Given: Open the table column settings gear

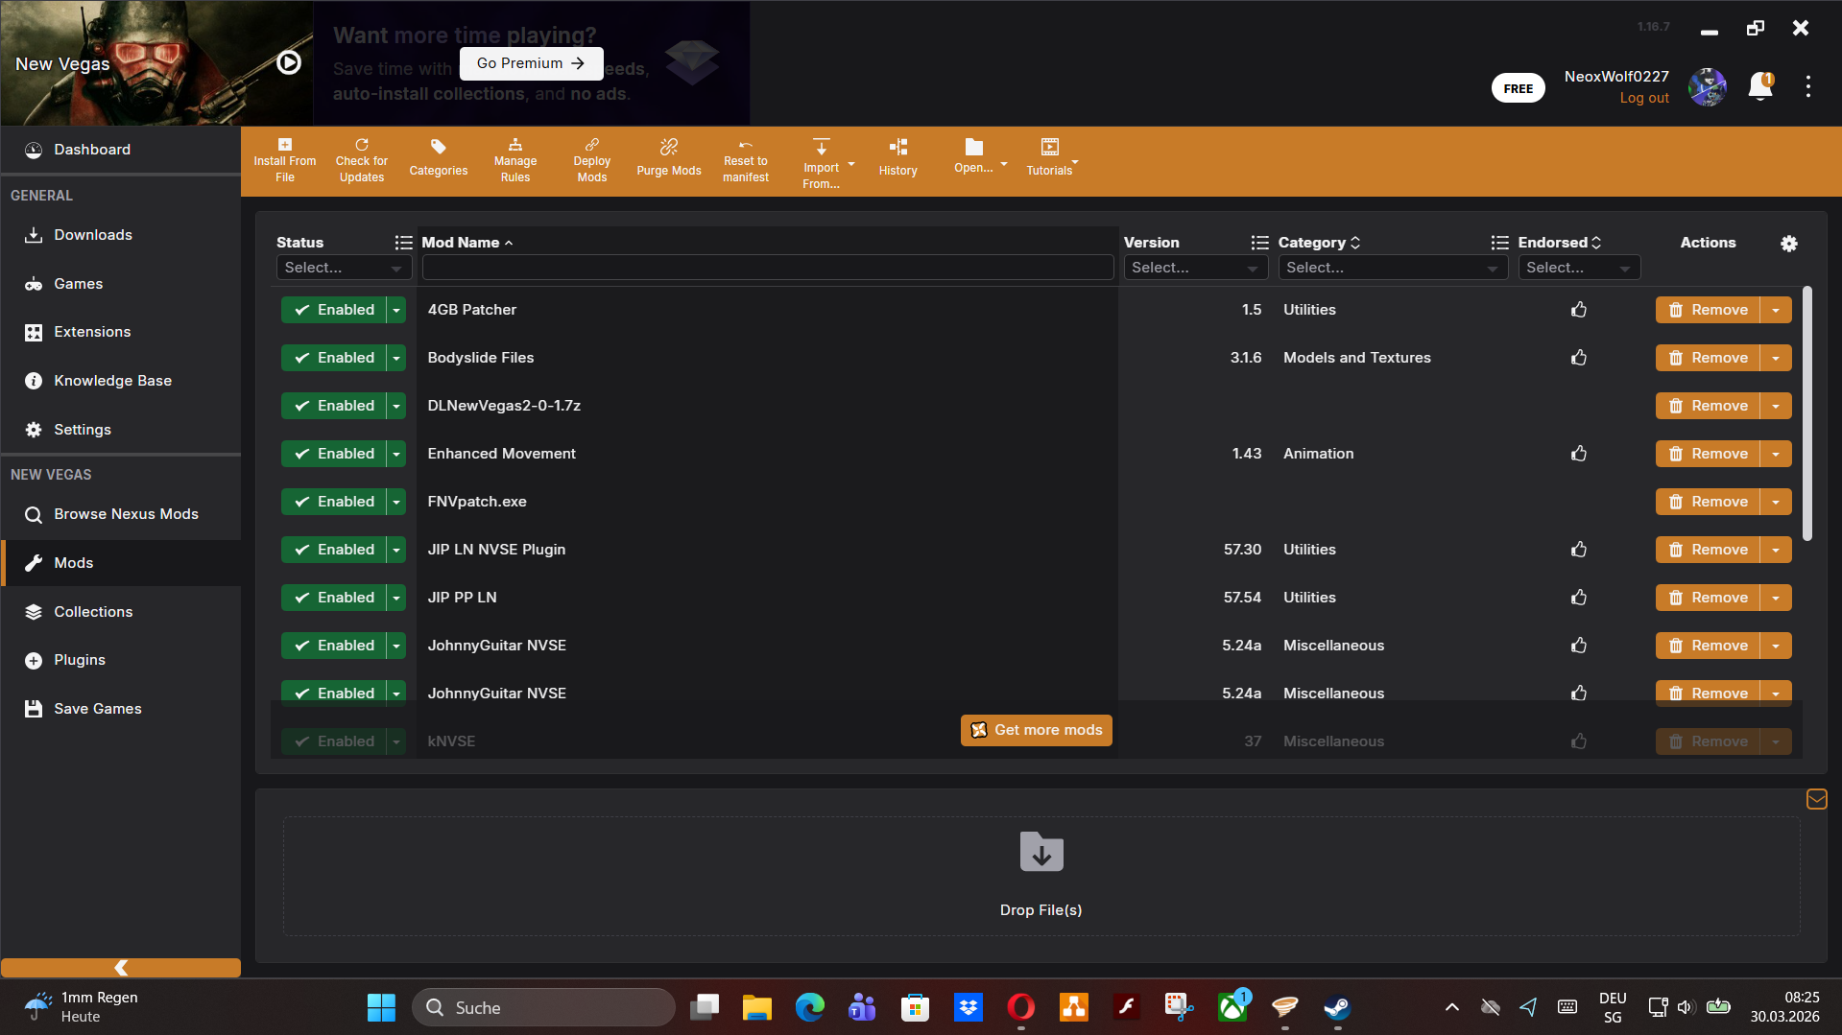Looking at the screenshot, I should [1789, 244].
